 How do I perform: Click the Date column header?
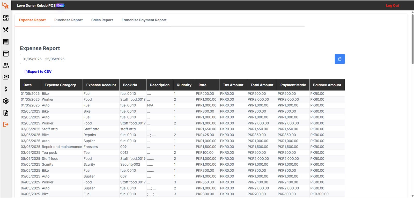(x=31, y=85)
